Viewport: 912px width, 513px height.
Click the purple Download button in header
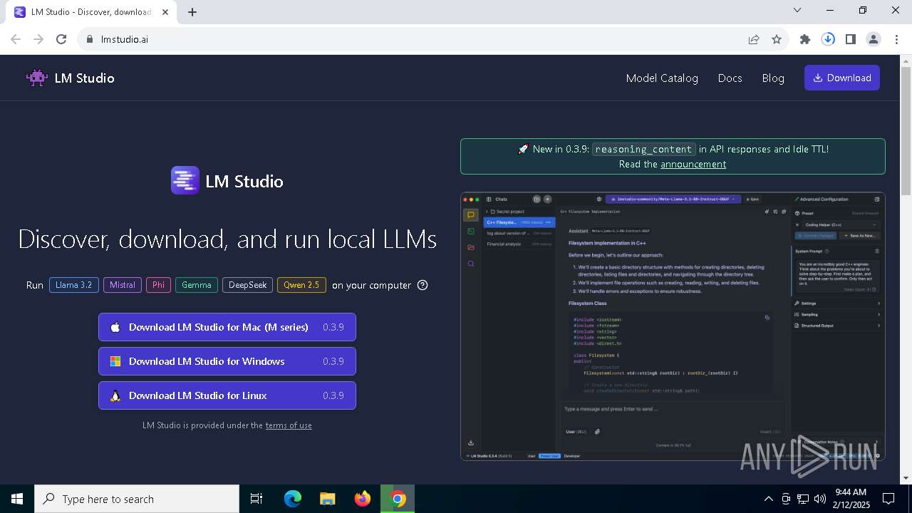coord(842,78)
